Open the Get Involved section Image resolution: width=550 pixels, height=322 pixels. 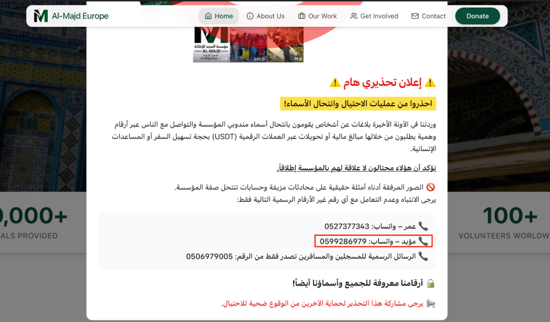tap(379, 16)
